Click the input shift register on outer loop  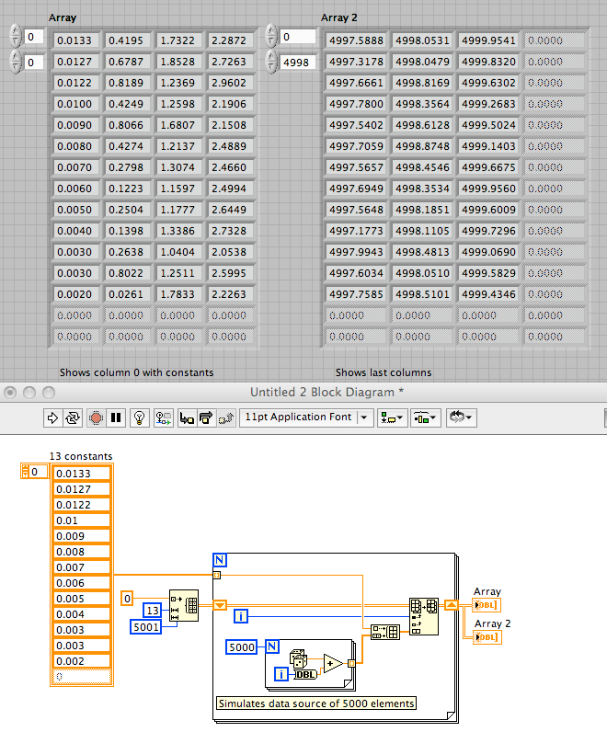[220, 605]
